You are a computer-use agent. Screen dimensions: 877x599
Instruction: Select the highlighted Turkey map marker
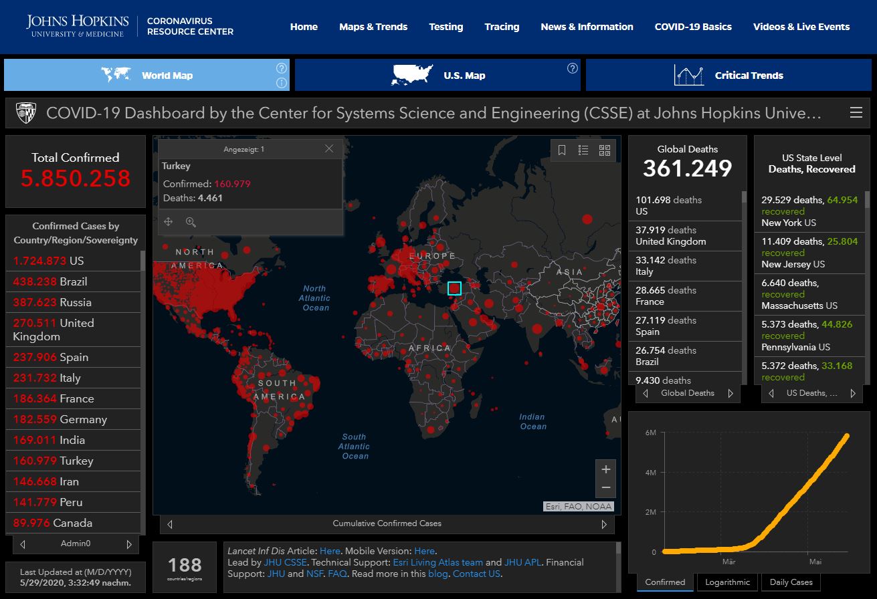pyautogui.click(x=454, y=288)
